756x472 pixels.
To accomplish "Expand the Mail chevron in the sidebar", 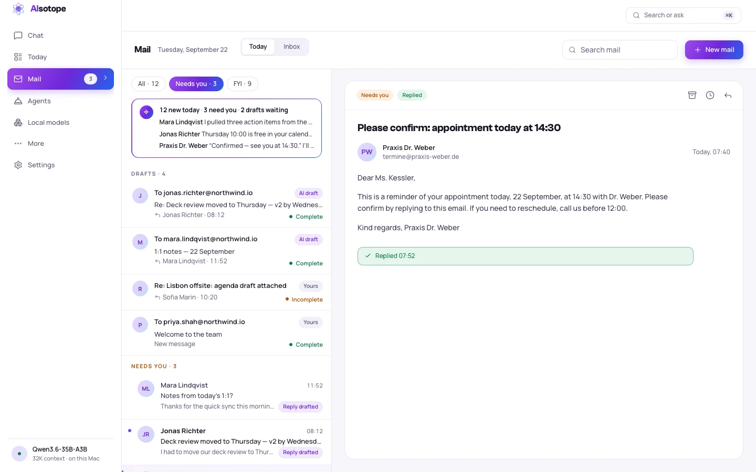I will click(106, 78).
